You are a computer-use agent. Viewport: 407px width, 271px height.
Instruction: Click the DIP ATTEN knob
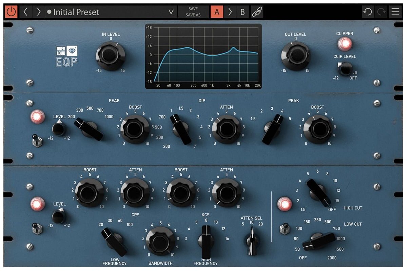(x=226, y=129)
